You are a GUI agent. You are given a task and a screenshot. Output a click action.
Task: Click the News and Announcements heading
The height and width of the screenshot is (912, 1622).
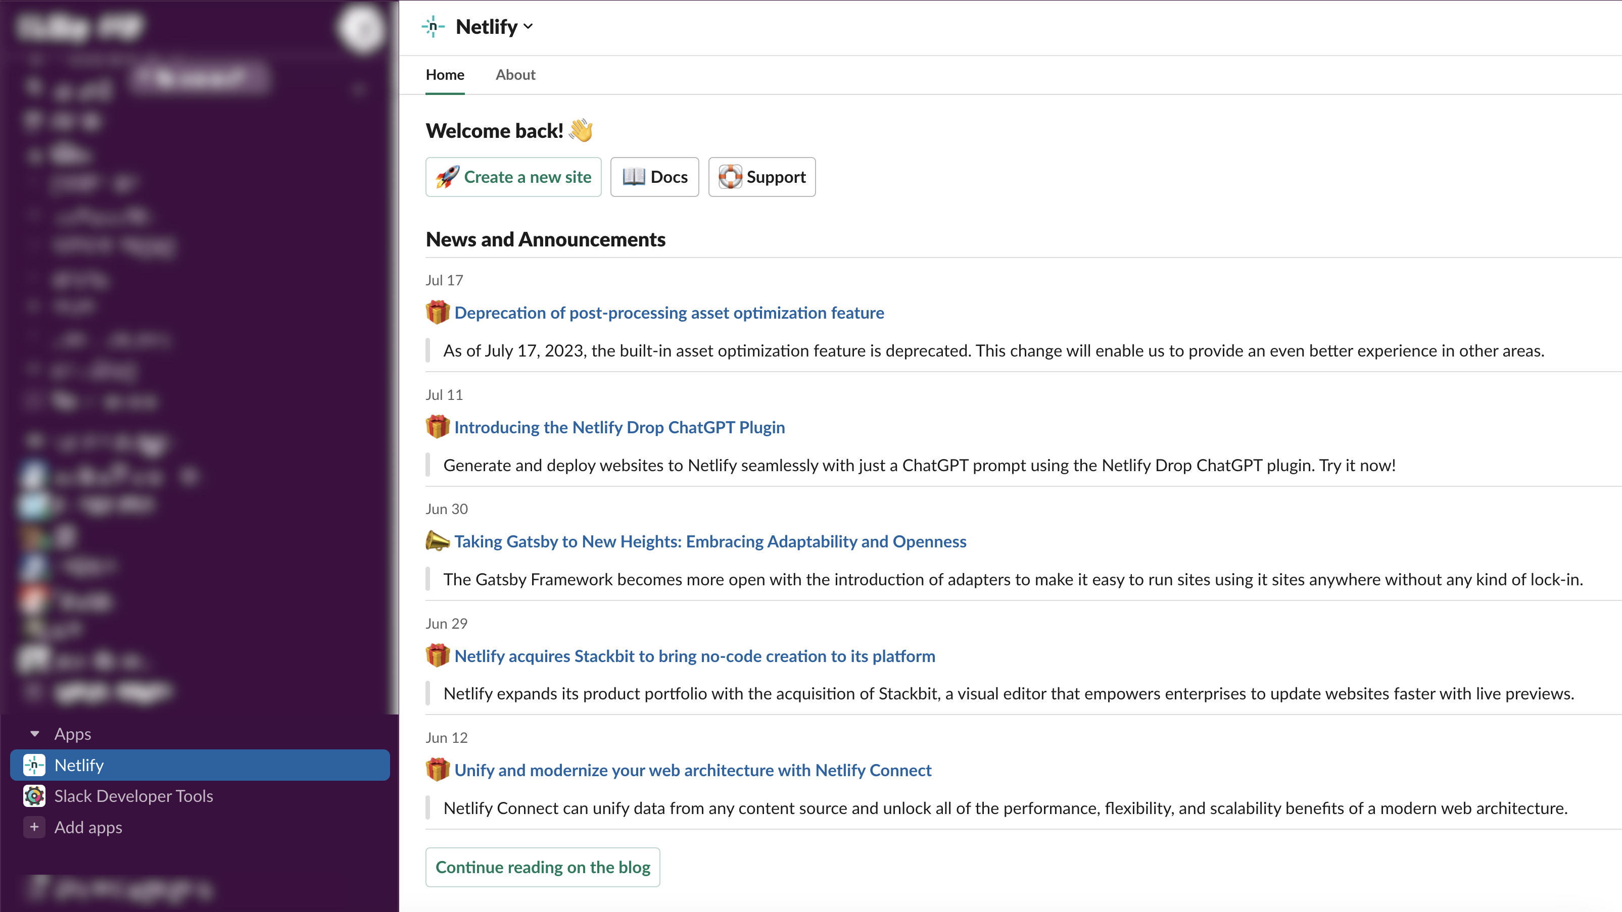[545, 239]
